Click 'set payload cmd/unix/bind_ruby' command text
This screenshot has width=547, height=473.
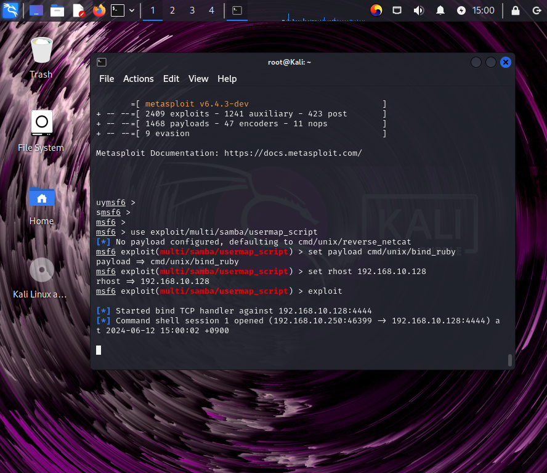[x=382, y=252]
